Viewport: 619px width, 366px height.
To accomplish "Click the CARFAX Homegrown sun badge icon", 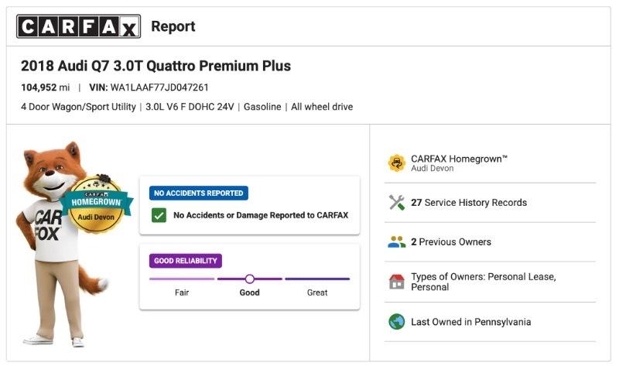I will [x=397, y=162].
